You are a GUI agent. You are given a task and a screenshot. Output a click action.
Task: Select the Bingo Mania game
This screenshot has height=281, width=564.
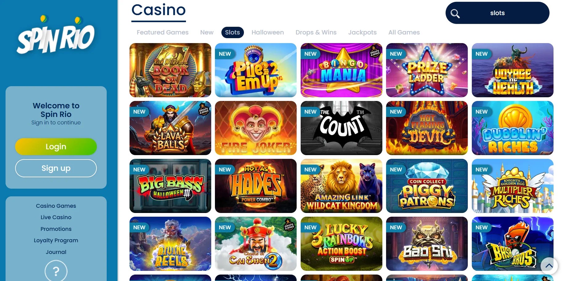point(341,70)
